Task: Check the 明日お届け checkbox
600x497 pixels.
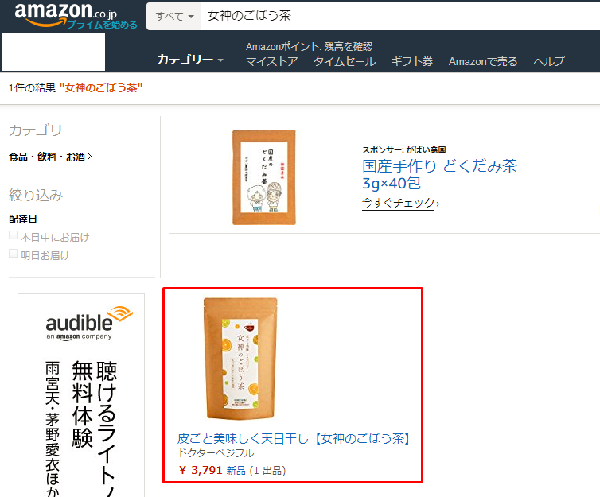Action: 13,254
